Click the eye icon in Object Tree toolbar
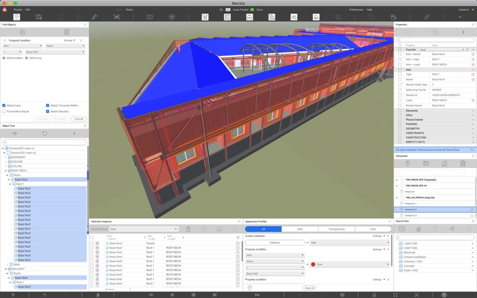The image size is (477, 298). pyautogui.click(x=15, y=134)
